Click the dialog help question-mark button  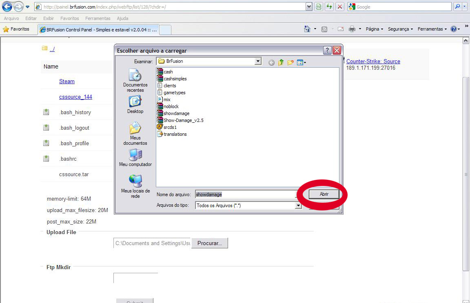point(327,51)
